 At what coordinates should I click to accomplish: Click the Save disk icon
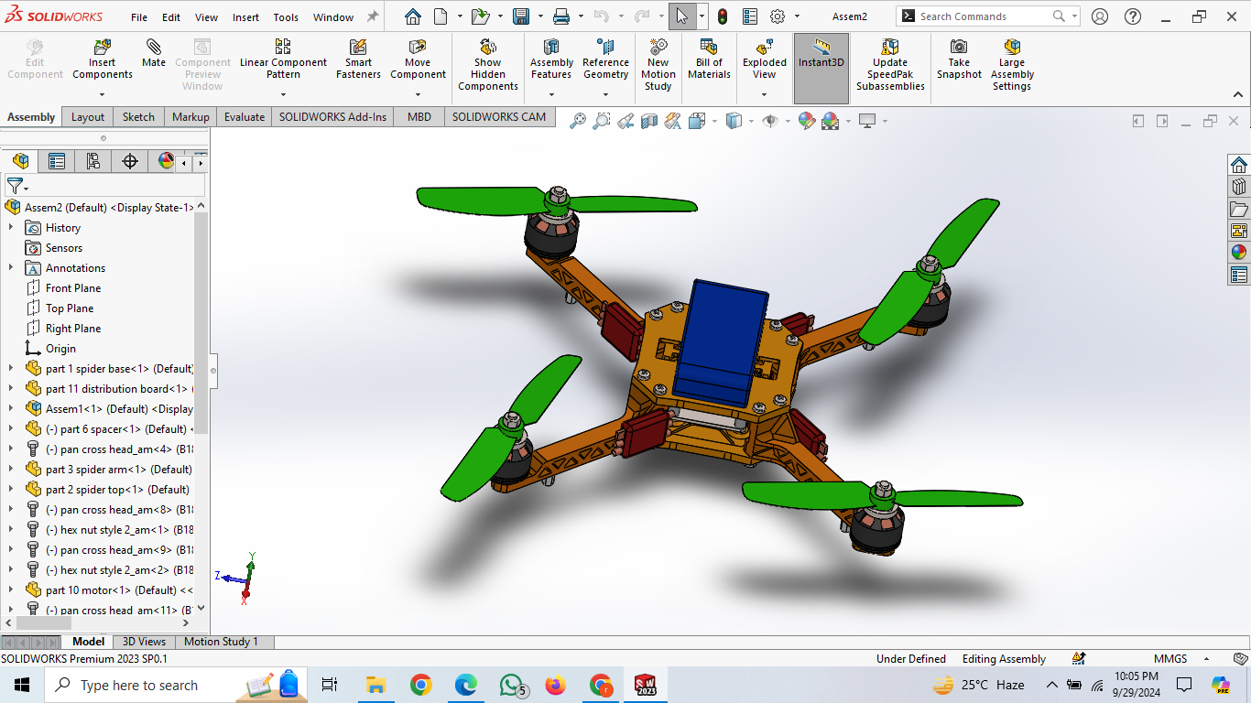521,16
